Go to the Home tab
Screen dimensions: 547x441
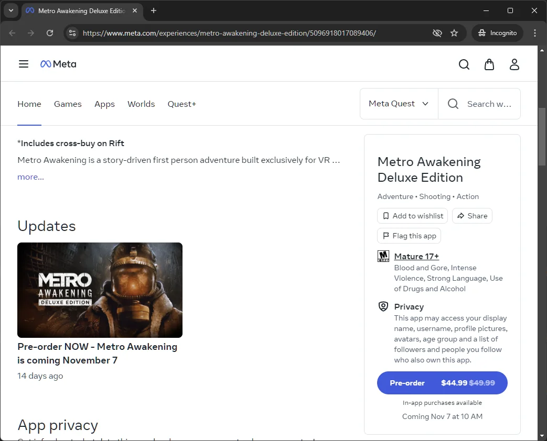(x=29, y=104)
